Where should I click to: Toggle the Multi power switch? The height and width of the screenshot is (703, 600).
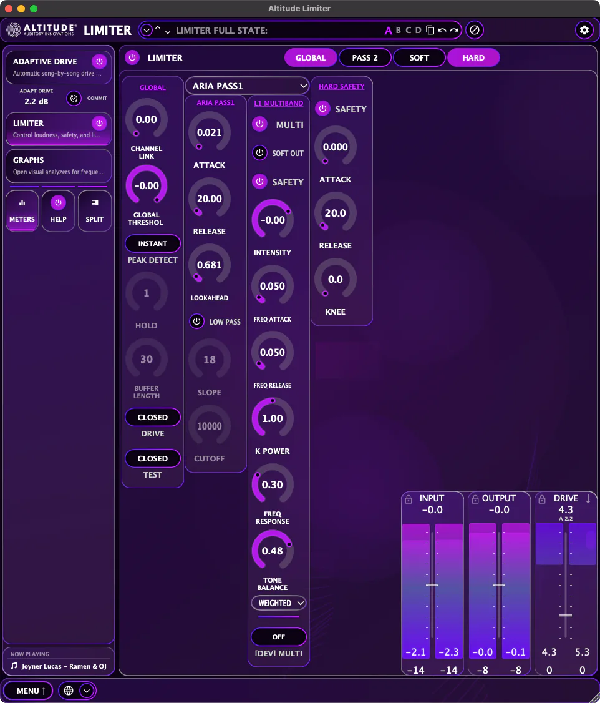tap(259, 124)
